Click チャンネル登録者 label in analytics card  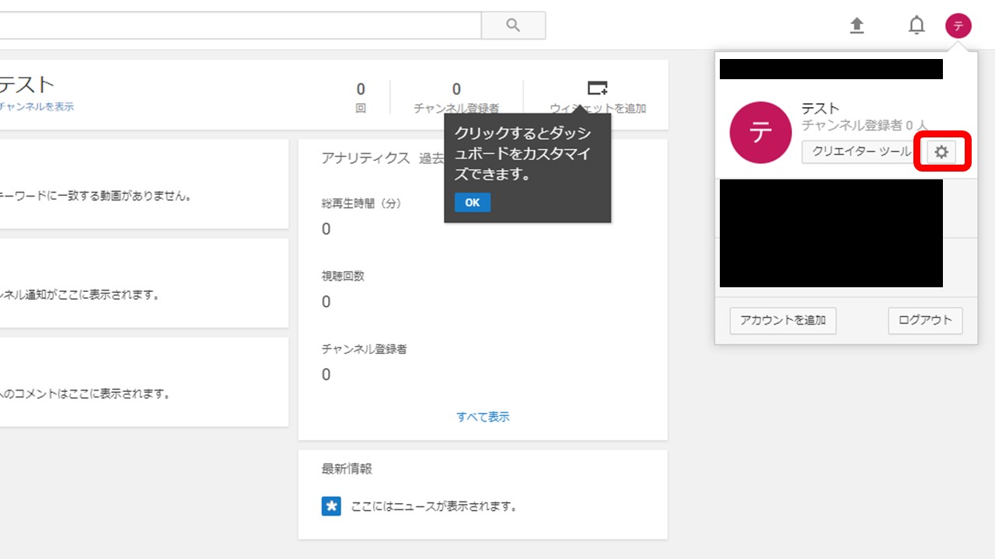pyautogui.click(x=364, y=349)
